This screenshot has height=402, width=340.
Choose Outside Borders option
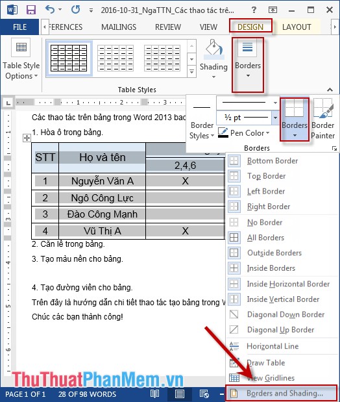282,253
